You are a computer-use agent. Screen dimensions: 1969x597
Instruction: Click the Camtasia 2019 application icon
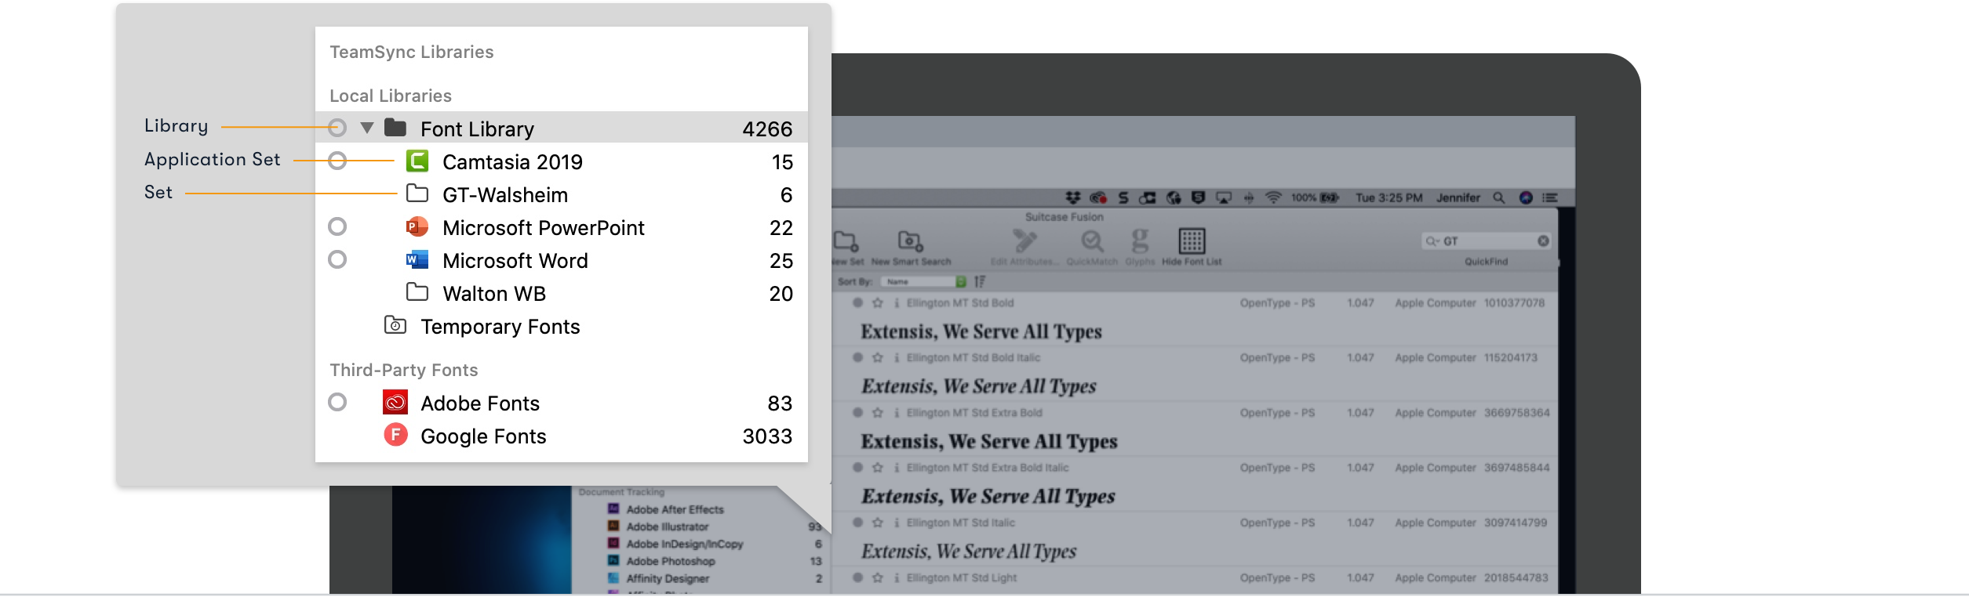[417, 161]
